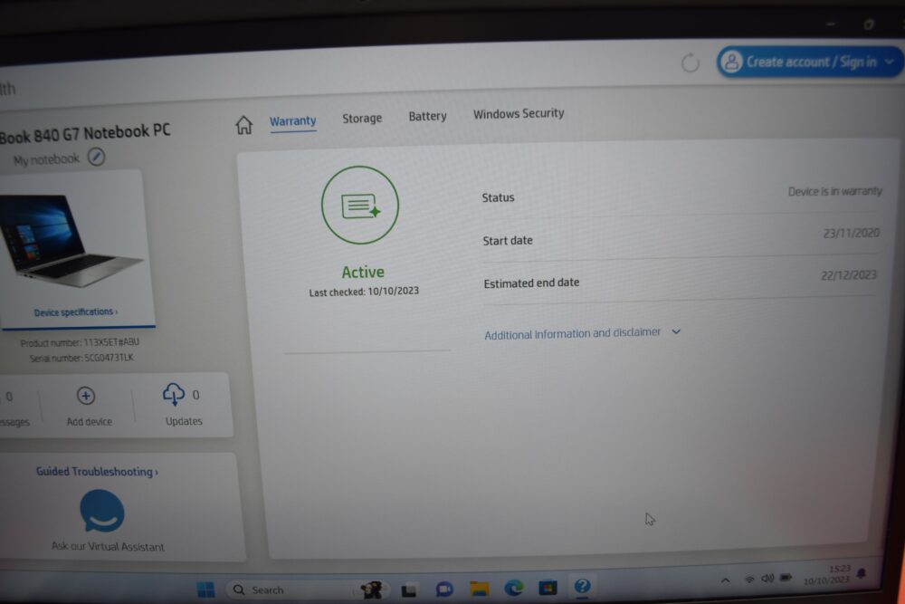905x604 pixels.
Task: Click the Add device plus icon
Action: coord(86,396)
